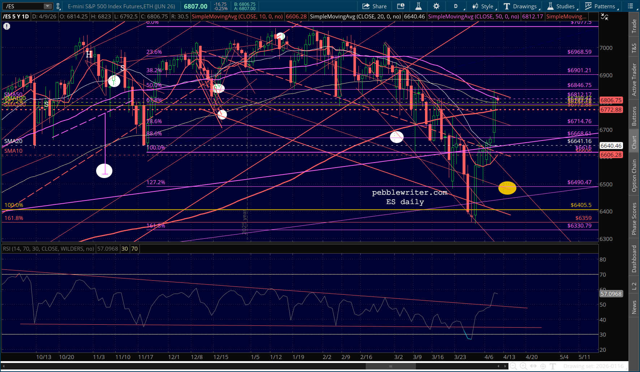
Task: Click the 6606.28 price bubble on axis
Action: (611, 155)
